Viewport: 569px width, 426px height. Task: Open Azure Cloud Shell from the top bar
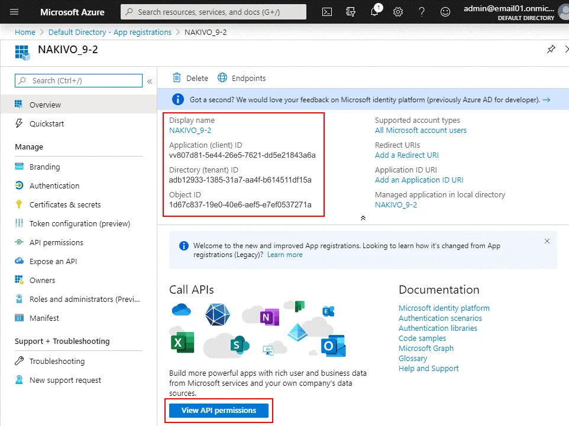click(x=326, y=11)
